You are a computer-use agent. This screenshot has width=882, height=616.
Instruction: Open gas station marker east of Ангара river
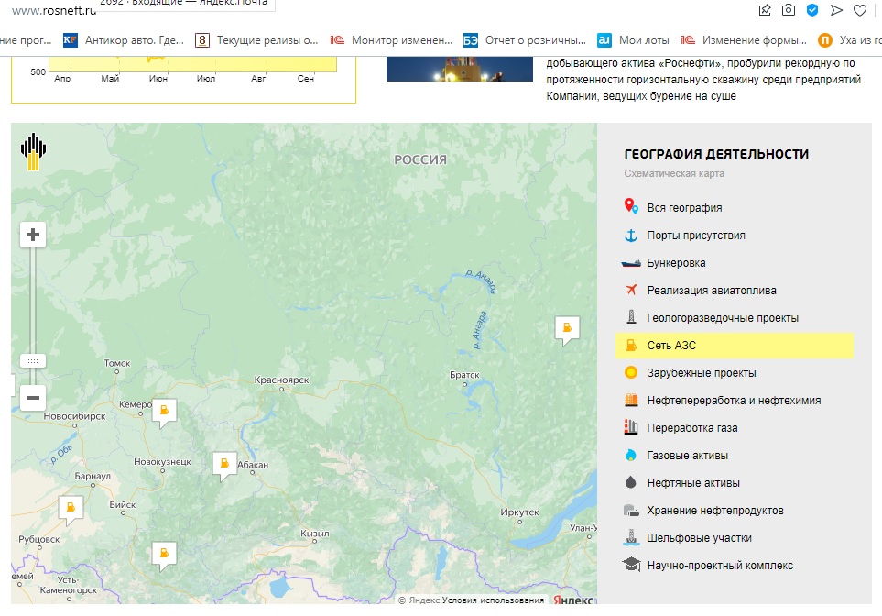(567, 331)
